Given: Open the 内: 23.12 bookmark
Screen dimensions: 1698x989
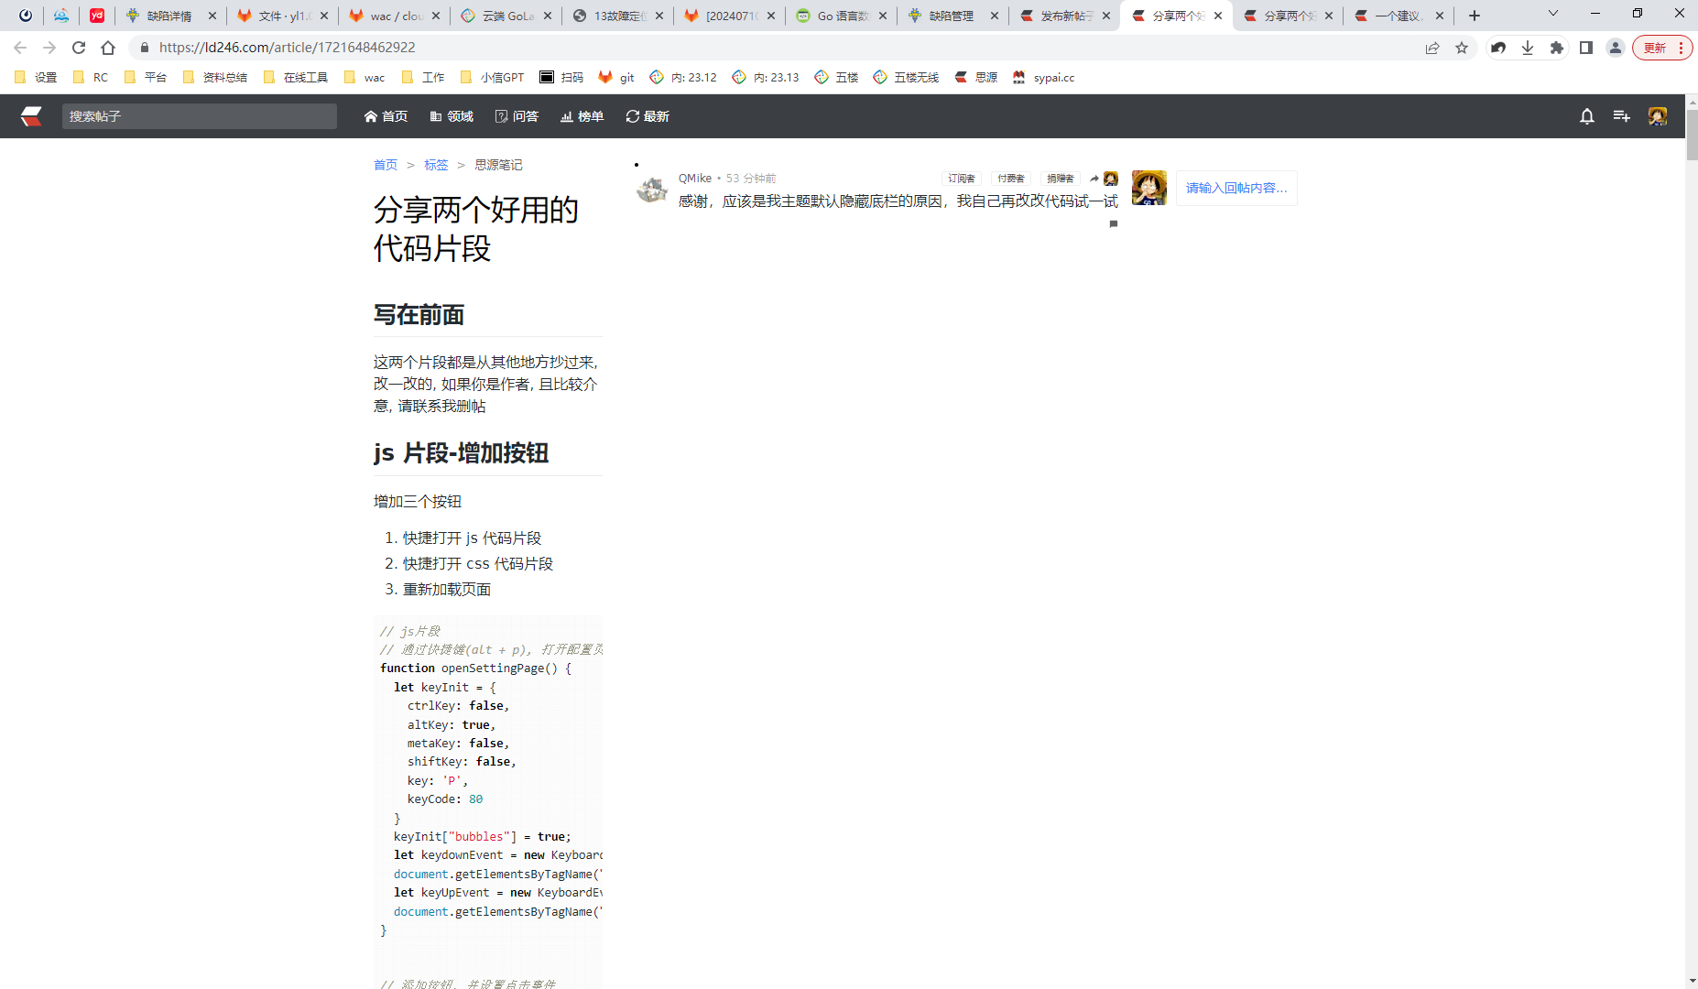Looking at the screenshot, I should pos(683,78).
